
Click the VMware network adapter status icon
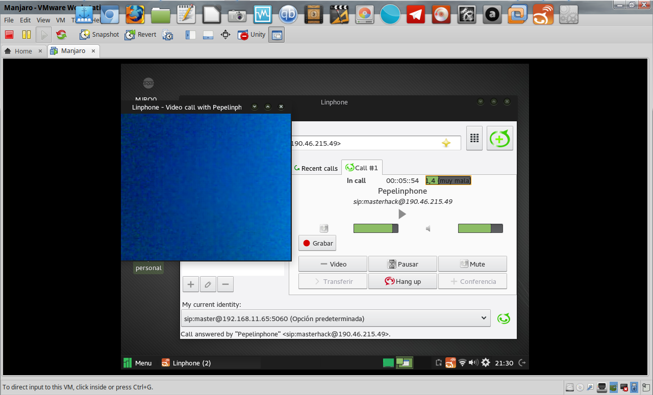pyautogui.click(x=602, y=387)
